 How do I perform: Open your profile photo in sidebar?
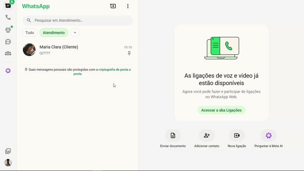pyautogui.click(x=8, y=163)
